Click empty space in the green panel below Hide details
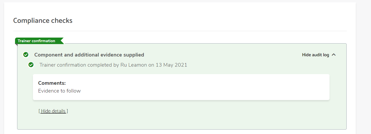This screenshot has width=371, height=134. [x=181, y=121]
